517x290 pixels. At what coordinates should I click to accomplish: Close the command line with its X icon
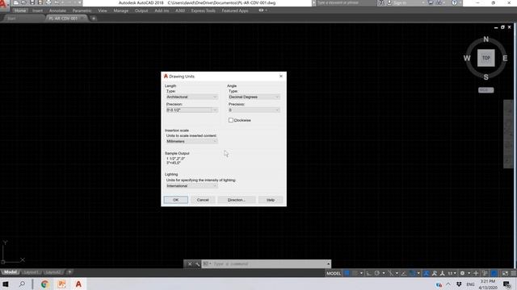tap(190, 264)
